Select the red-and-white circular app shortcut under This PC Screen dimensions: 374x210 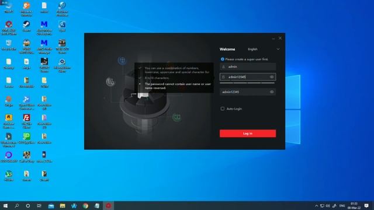pyautogui.click(x=9, y=27)
